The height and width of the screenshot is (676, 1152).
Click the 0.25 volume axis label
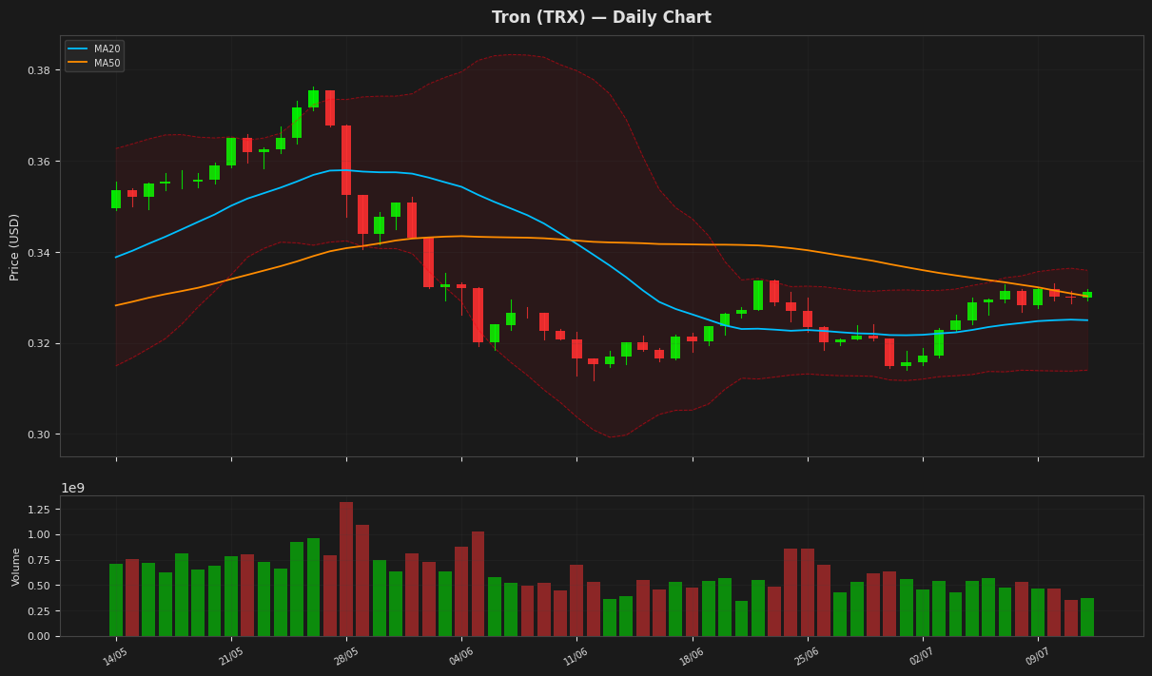tap(39, 611)
